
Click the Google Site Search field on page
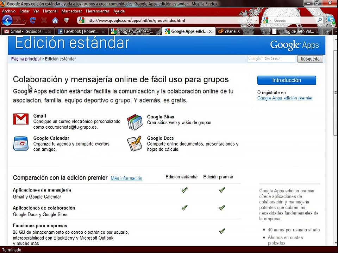(x=271, y=59)
